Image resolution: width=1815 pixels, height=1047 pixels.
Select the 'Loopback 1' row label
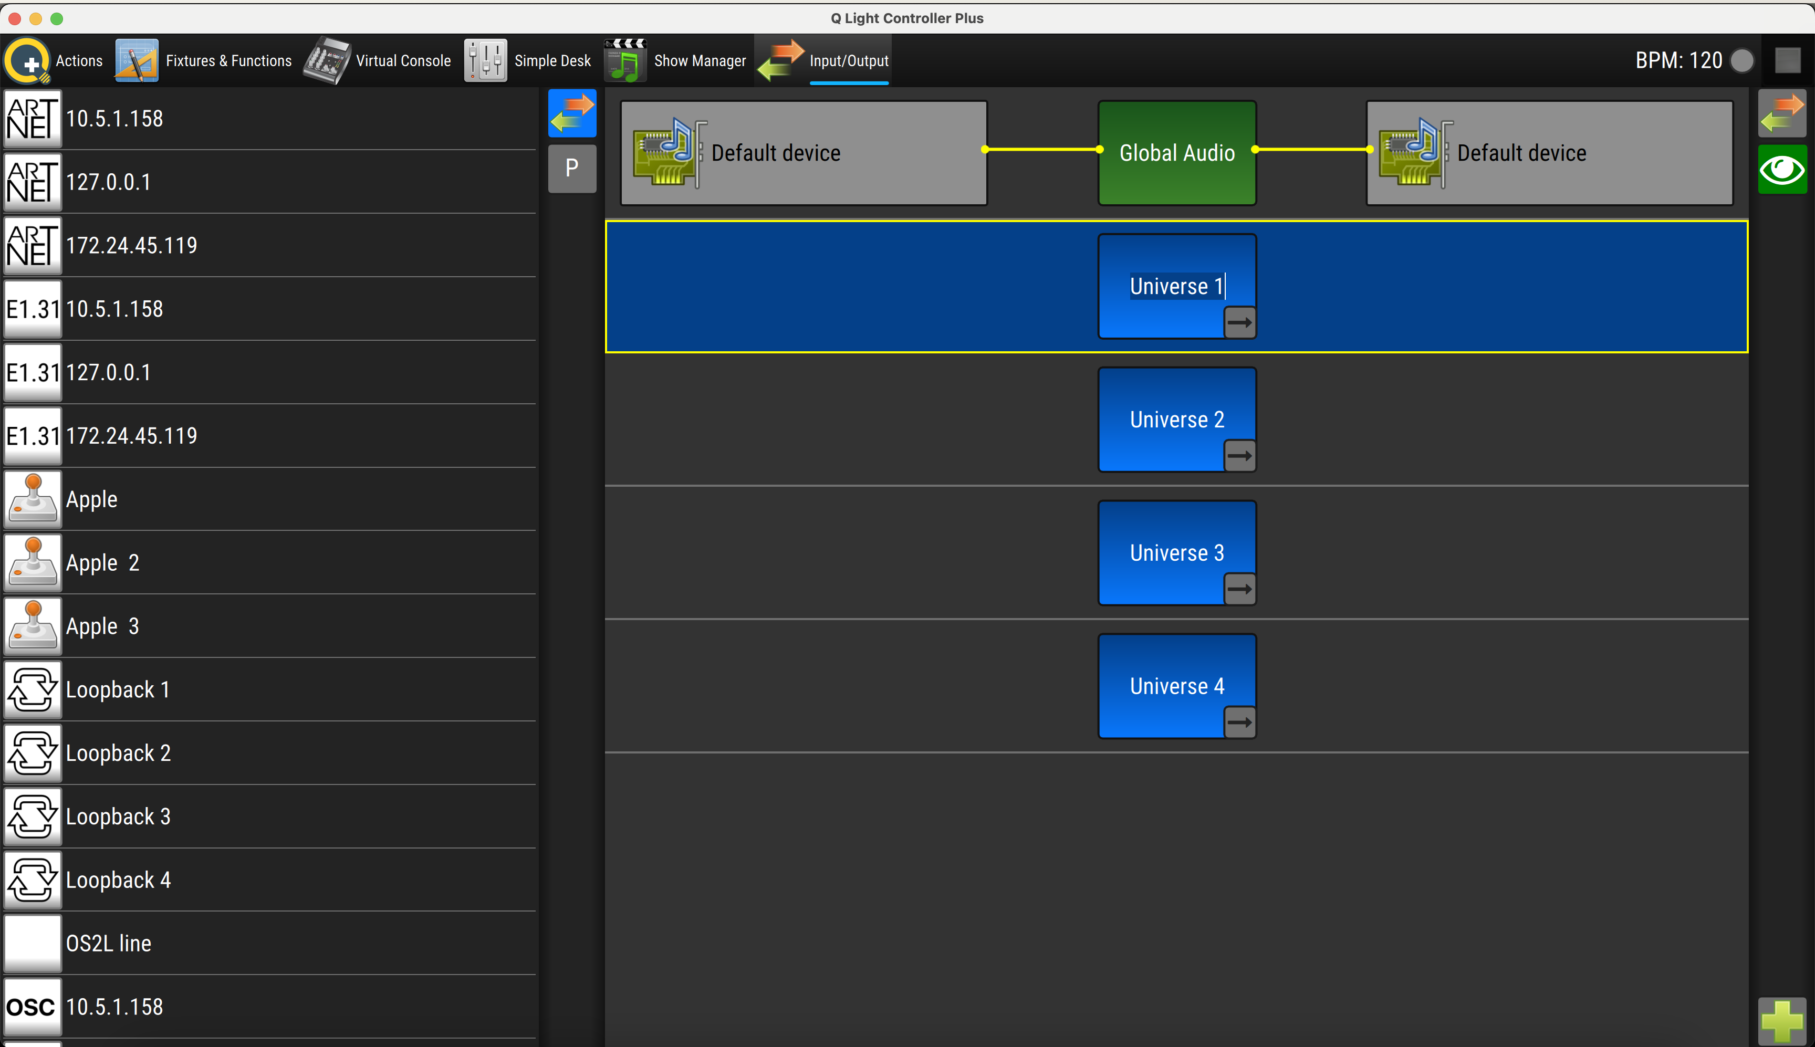coord(118,689)
